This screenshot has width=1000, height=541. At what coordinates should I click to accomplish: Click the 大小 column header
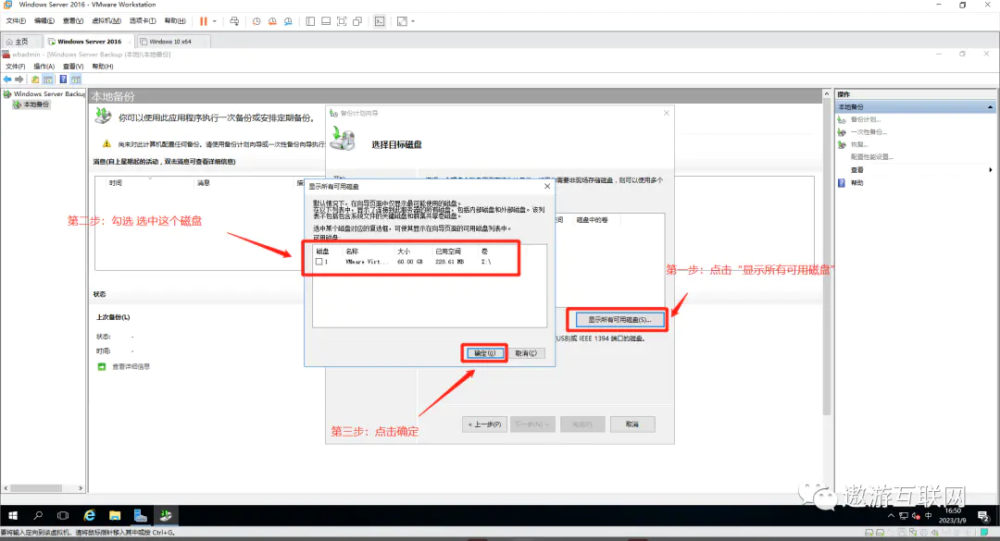click(x=404, y=252)
